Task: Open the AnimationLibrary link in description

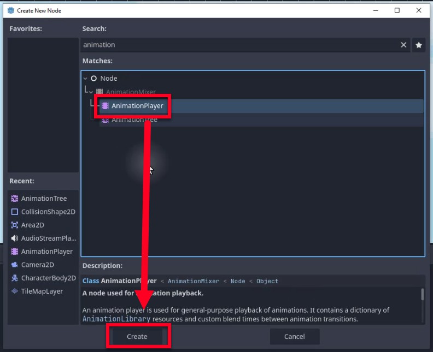Action: pos(116,319)
